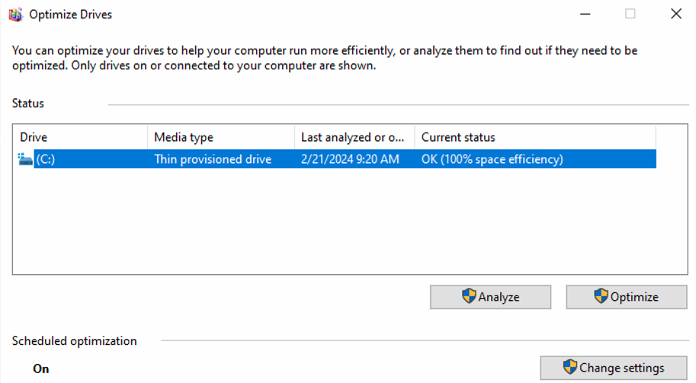Sort by the Media type column header
The image size is (696, 383).
pyautogui.click(x=221, y=137)
